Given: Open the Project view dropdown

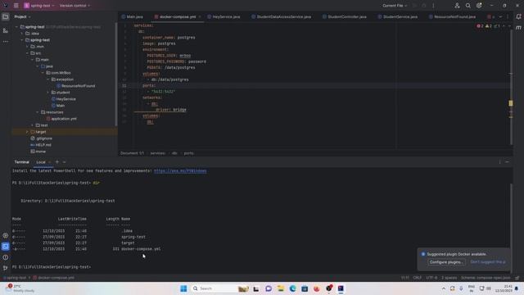Looking at the screenshot, I should (x=22, y=16).
